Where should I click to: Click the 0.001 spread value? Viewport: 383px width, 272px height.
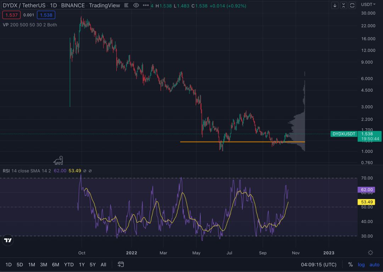click(29, 15)
